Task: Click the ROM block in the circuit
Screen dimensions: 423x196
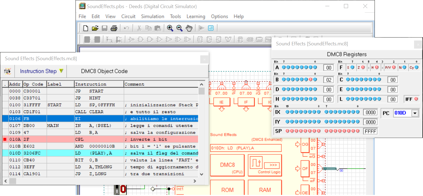Action: (x=227, y=187)
